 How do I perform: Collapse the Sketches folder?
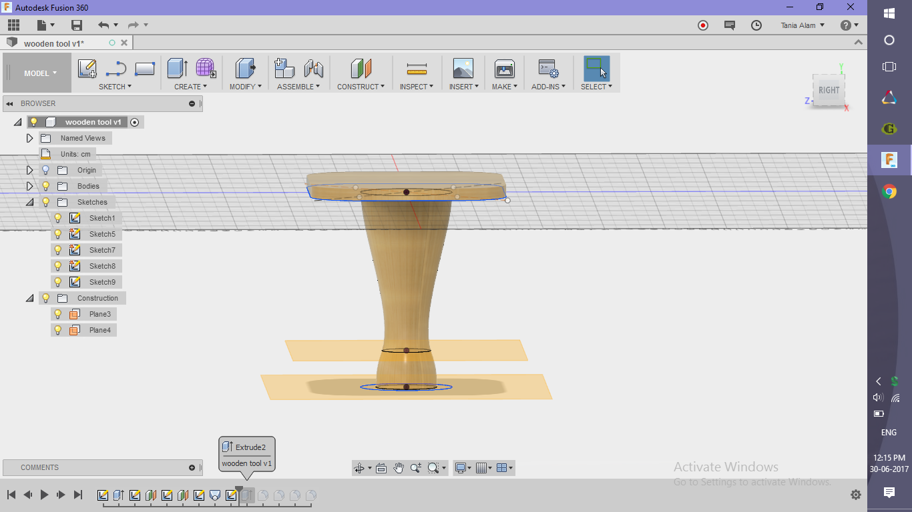pos(29,202)
